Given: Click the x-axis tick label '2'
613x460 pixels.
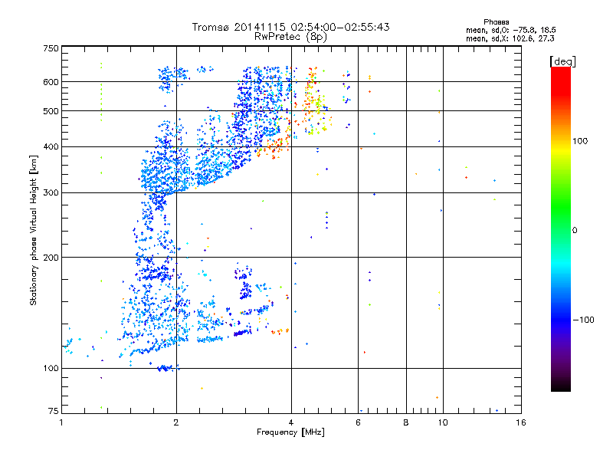Looking at the screenshot, I should pyautogui.click(x=176, y=422).
